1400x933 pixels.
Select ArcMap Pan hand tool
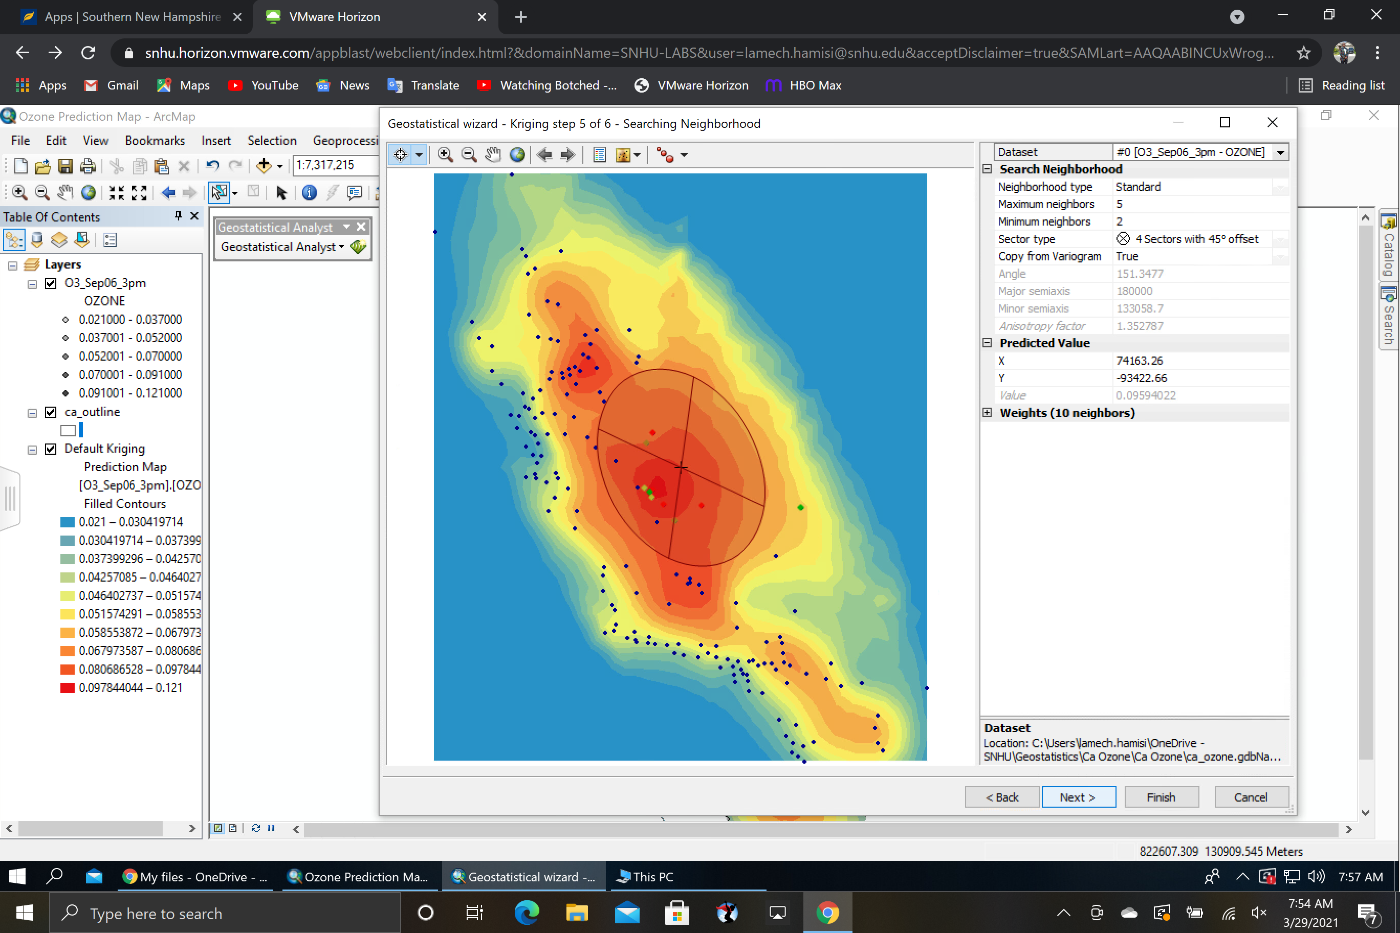point(65,192)
